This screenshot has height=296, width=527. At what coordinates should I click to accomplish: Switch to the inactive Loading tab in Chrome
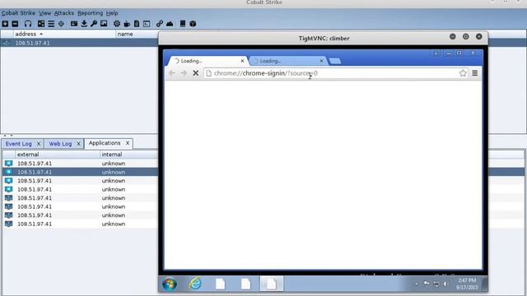coord(287,61)
